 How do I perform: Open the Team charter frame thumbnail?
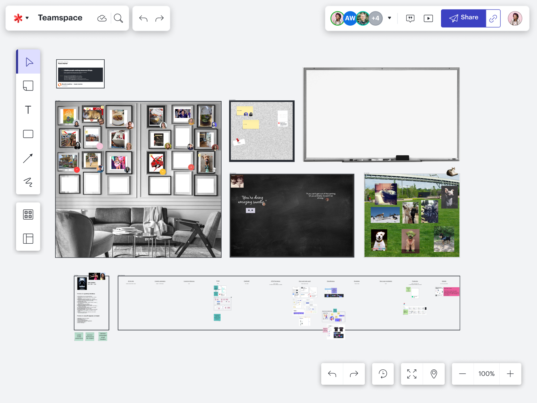pos(80,74)
